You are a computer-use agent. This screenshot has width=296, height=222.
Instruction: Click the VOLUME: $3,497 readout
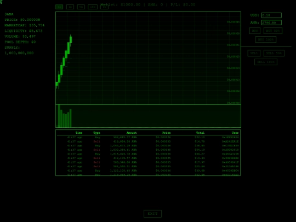pos(20,36)
